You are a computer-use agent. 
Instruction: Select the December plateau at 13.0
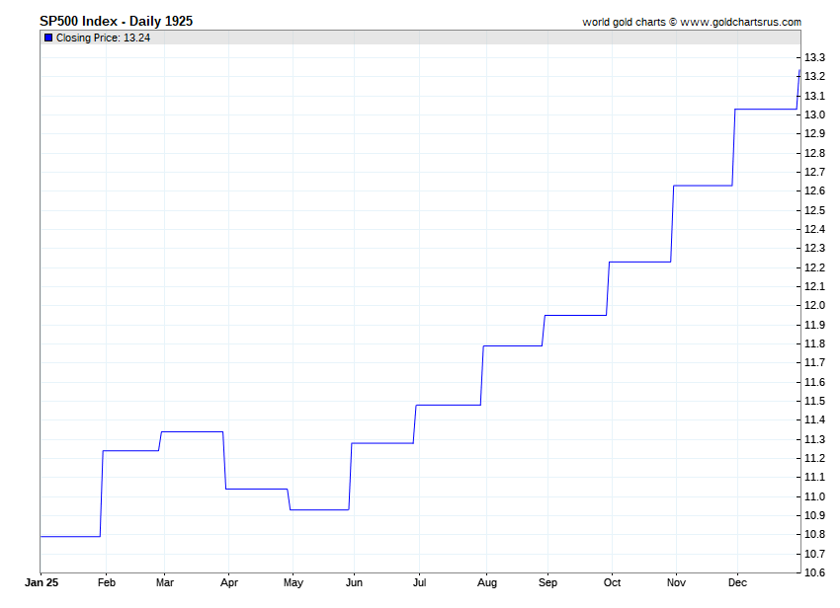click(765, 109)
